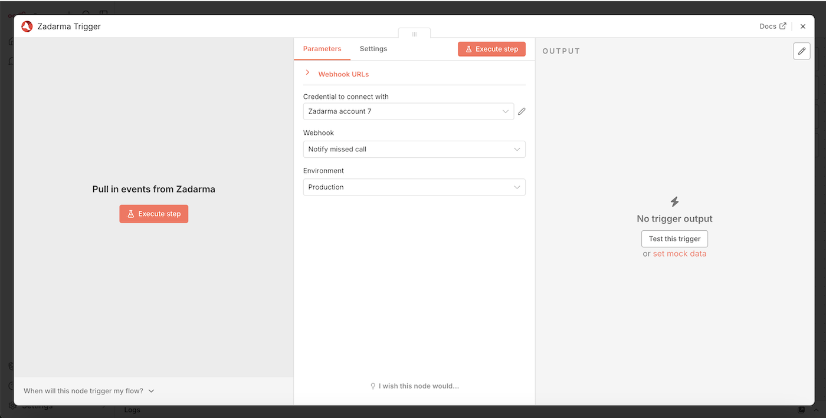Click the panel drag handle at top center
The image size is (826, 418).
click(x=414, y=34)
